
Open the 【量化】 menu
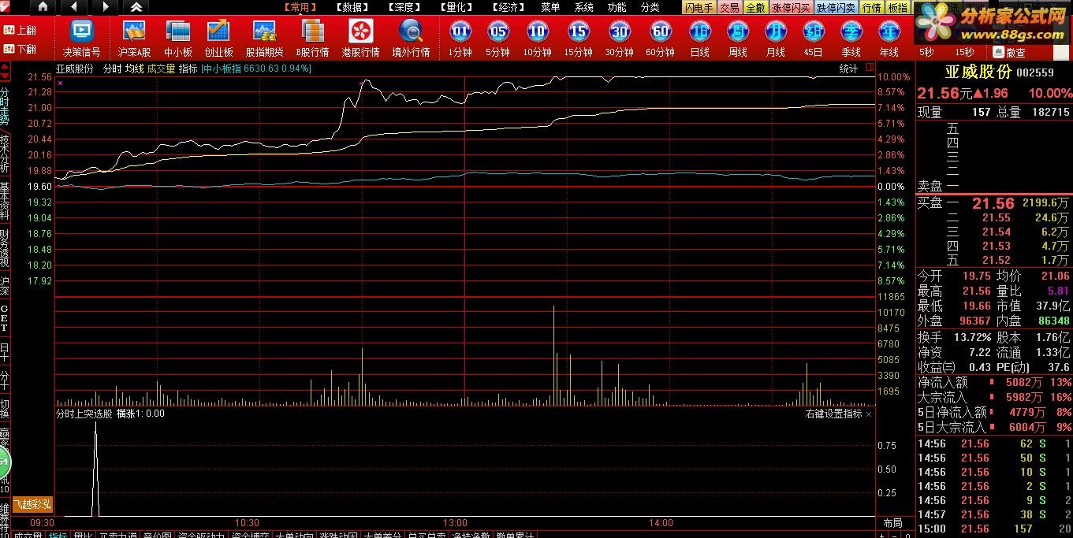[456, 7]
